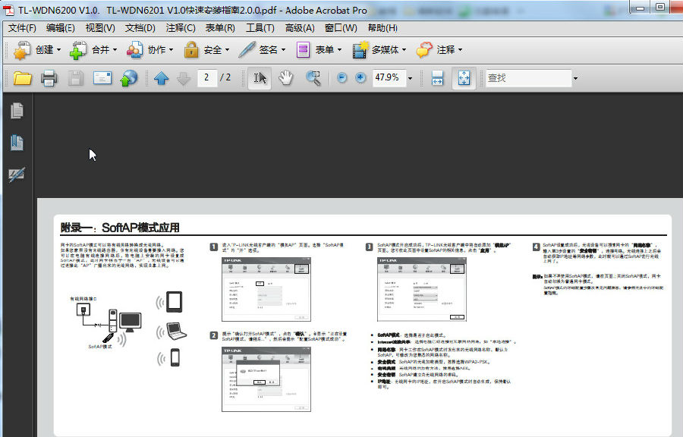
Task: Activate the text Select tool
Action: click(x=260, y=78)
